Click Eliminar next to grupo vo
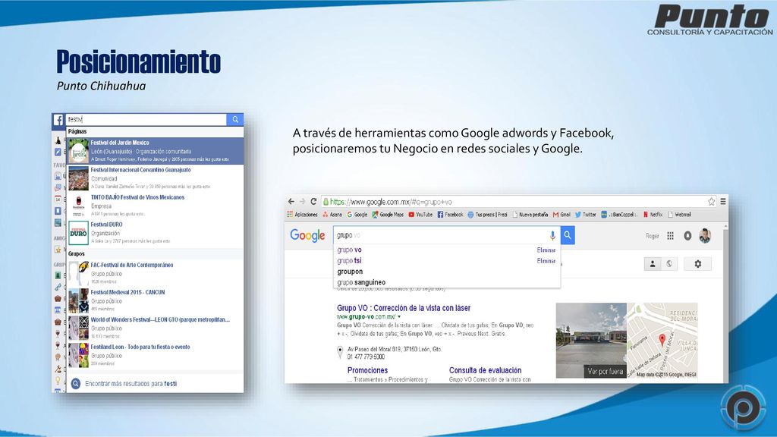777x437 pixels. (x=546, y=250)
